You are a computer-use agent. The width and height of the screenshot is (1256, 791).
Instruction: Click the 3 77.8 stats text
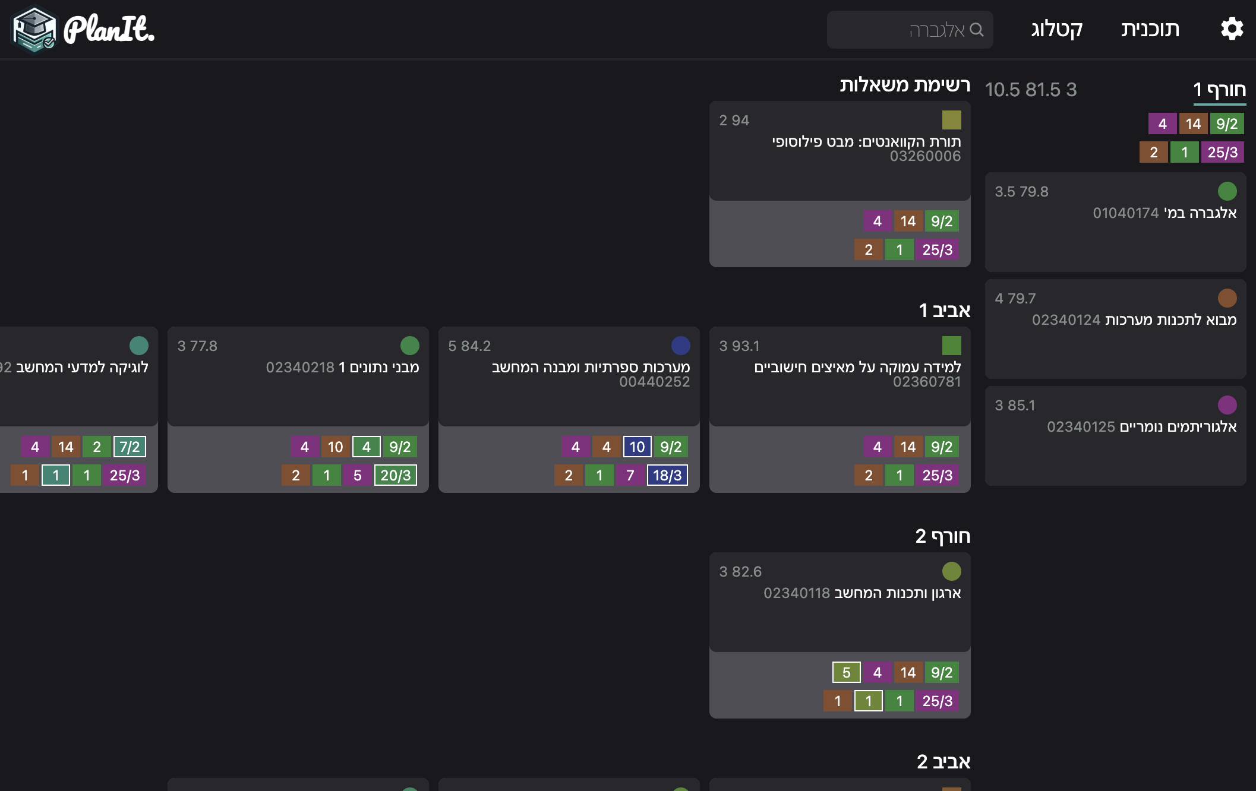(197, 346)
